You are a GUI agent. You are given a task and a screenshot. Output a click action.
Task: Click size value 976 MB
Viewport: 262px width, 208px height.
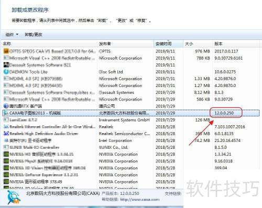pos(202,51)
